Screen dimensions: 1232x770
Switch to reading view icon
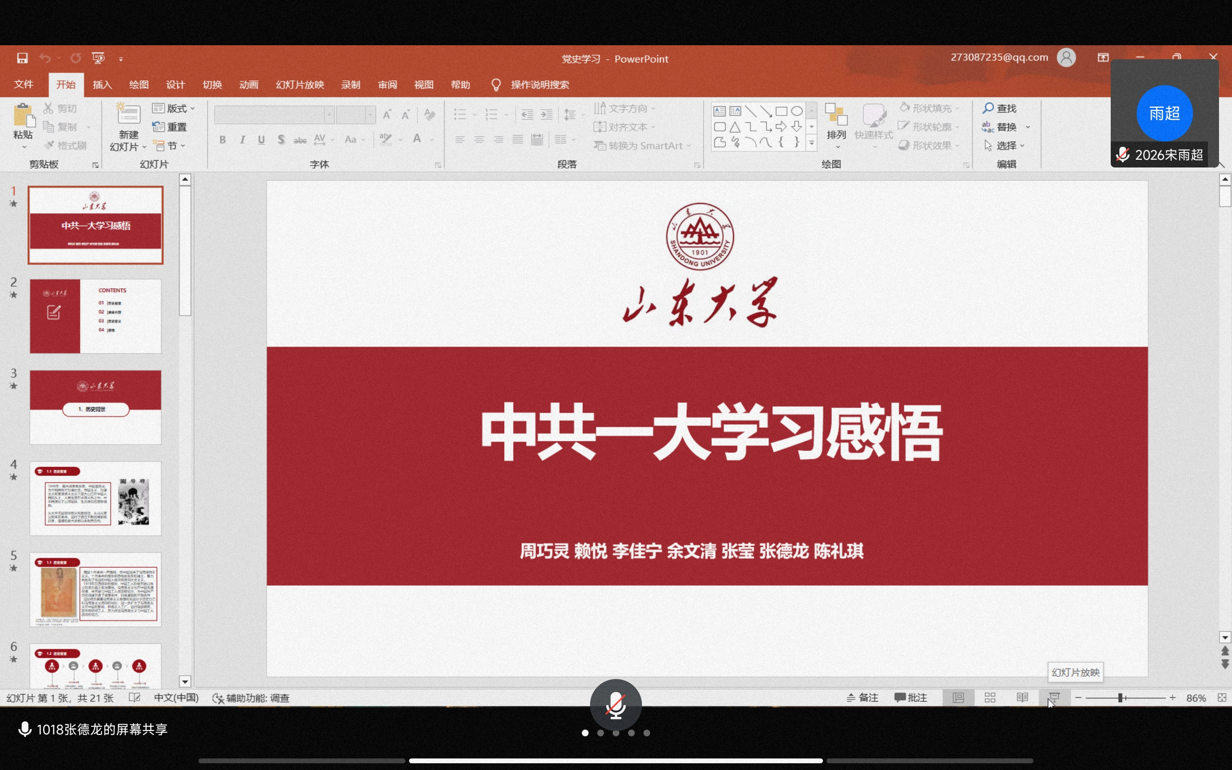click(x=1022, y=698)
